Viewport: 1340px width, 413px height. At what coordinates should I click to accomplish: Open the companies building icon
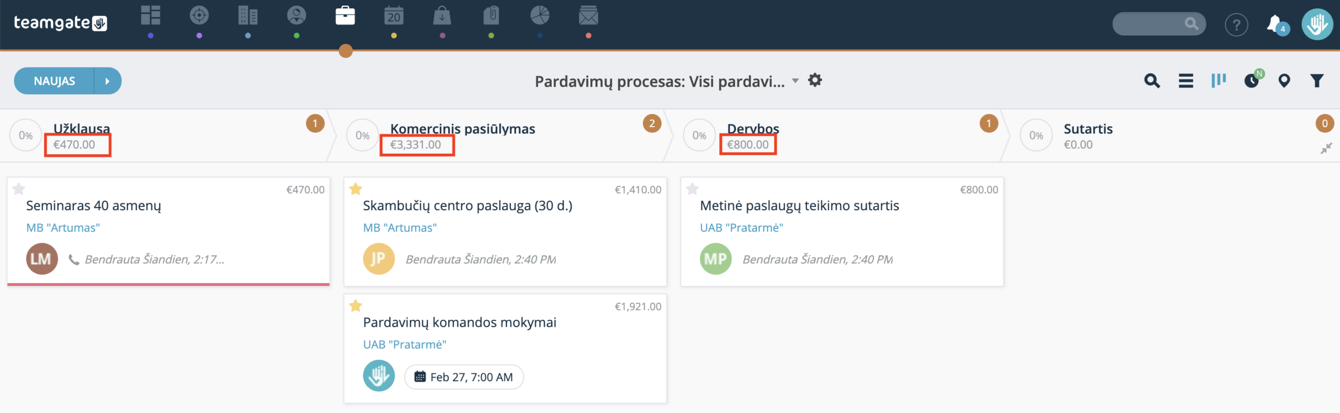tap(248, 16)
